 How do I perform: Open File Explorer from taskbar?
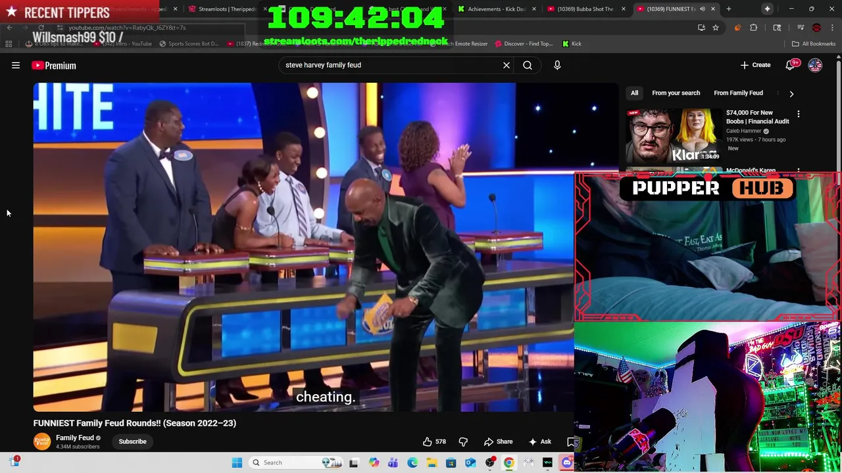432,462
